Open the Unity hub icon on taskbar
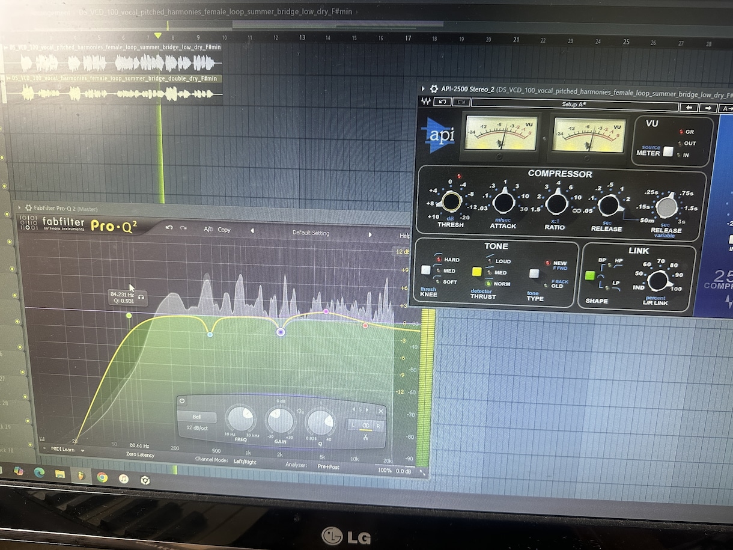The width and height of the screenshot is (733, 550). pyautogui.click(x=144, y=480)
